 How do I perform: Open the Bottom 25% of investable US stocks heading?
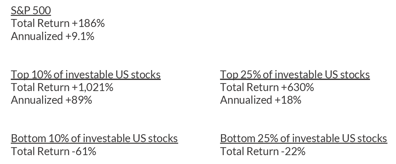pos(303,138)
